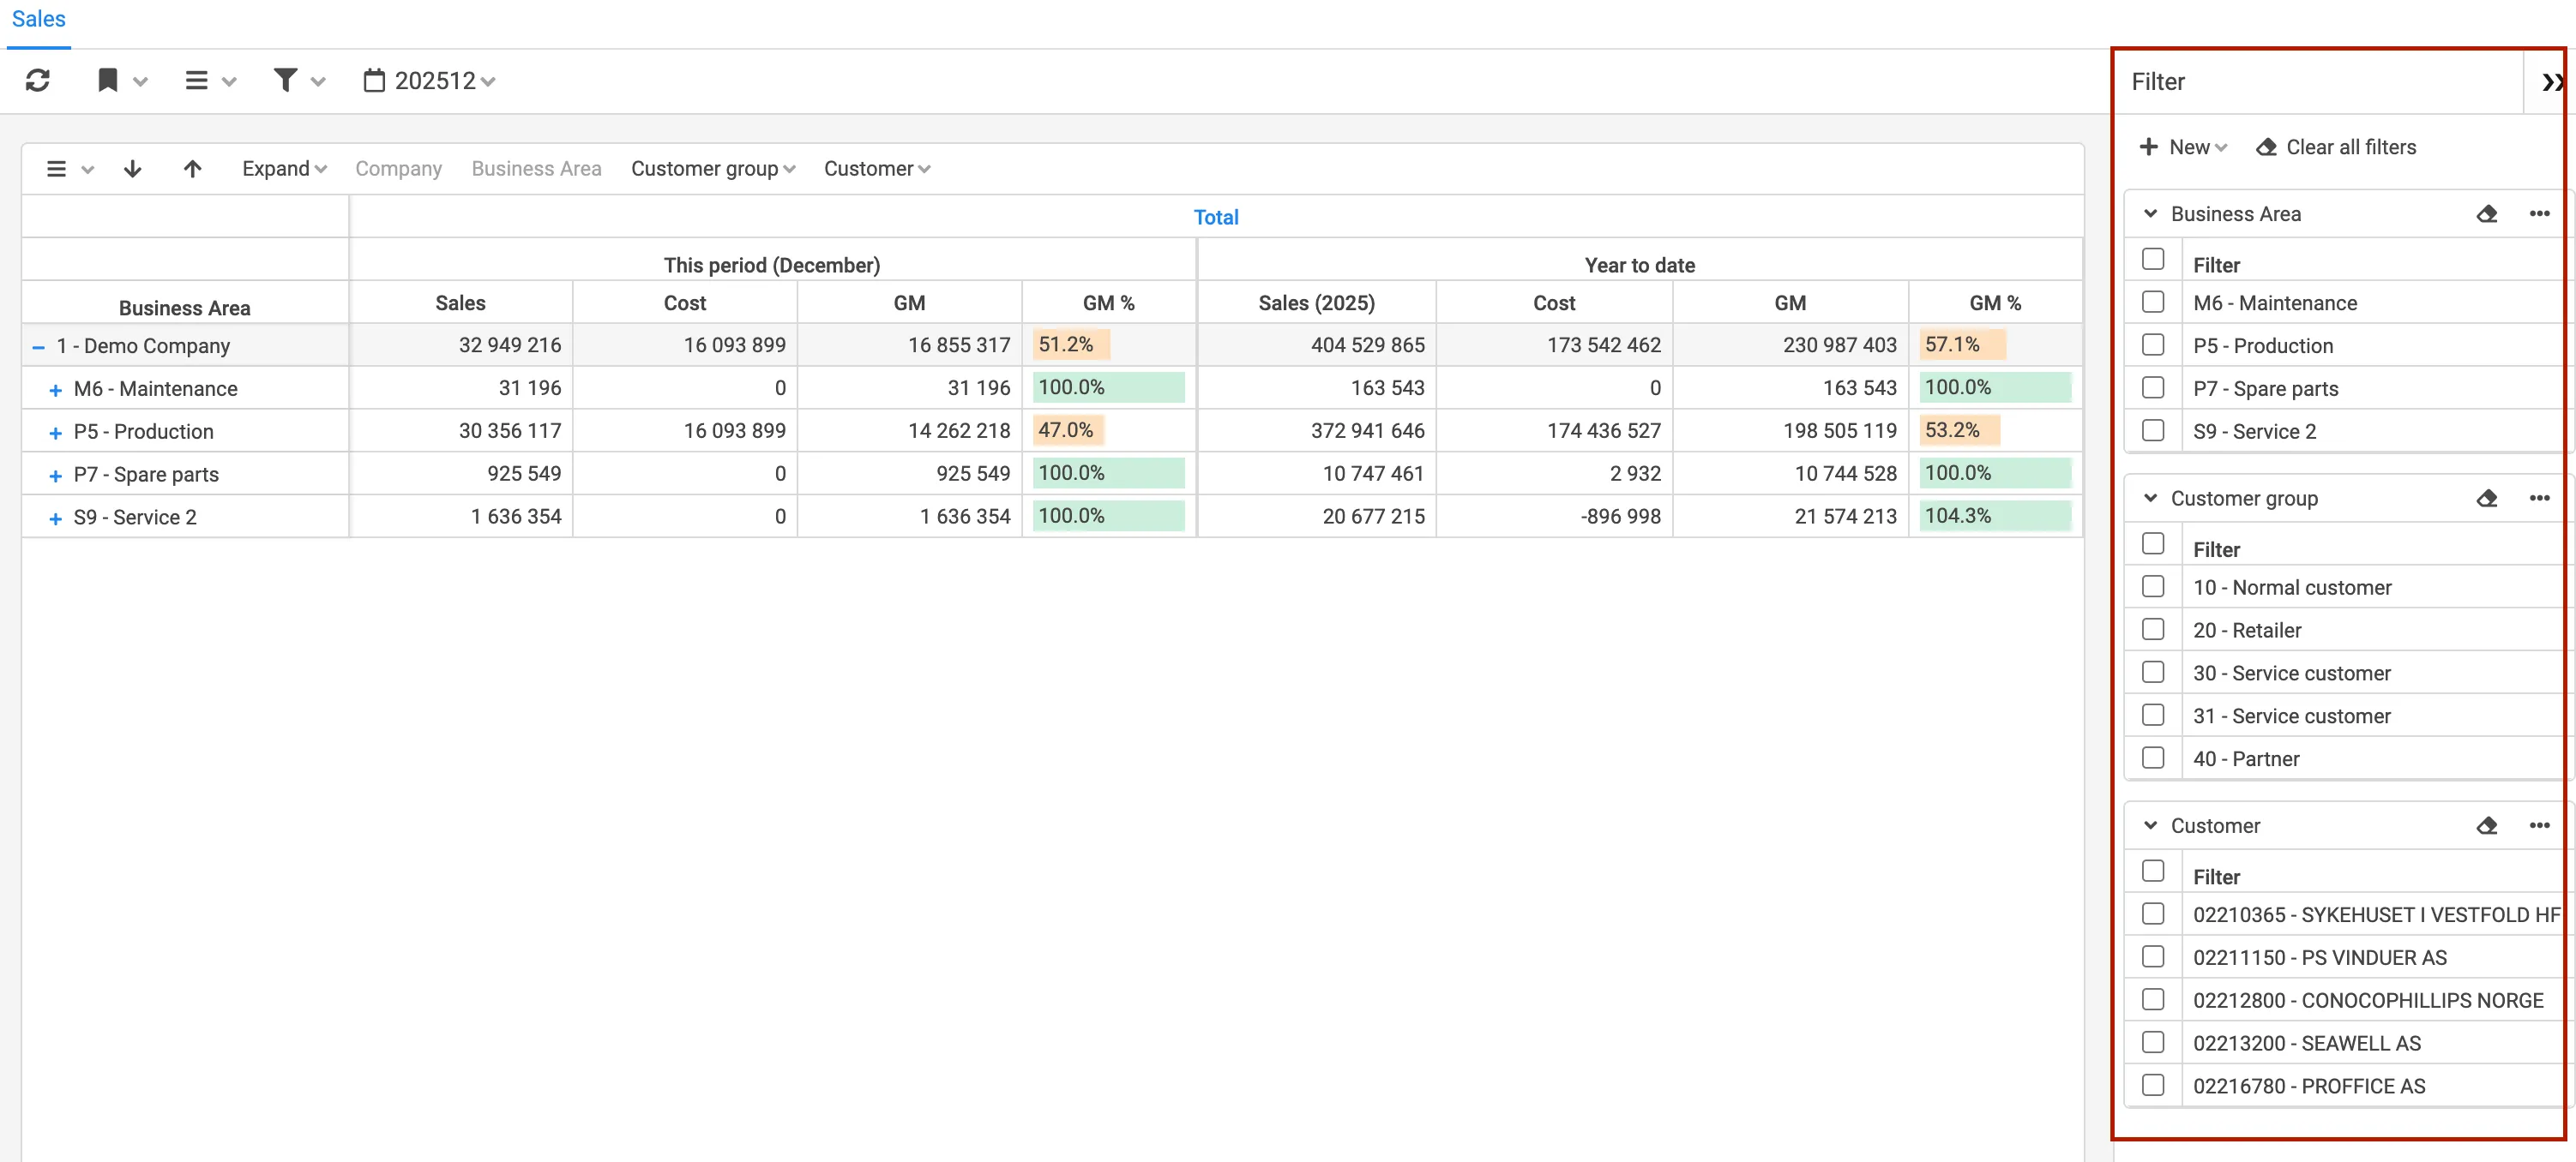Screen dimensions: 2576x1162
Task: Click the sort descending arrow above the table
Action: (133, 168)
